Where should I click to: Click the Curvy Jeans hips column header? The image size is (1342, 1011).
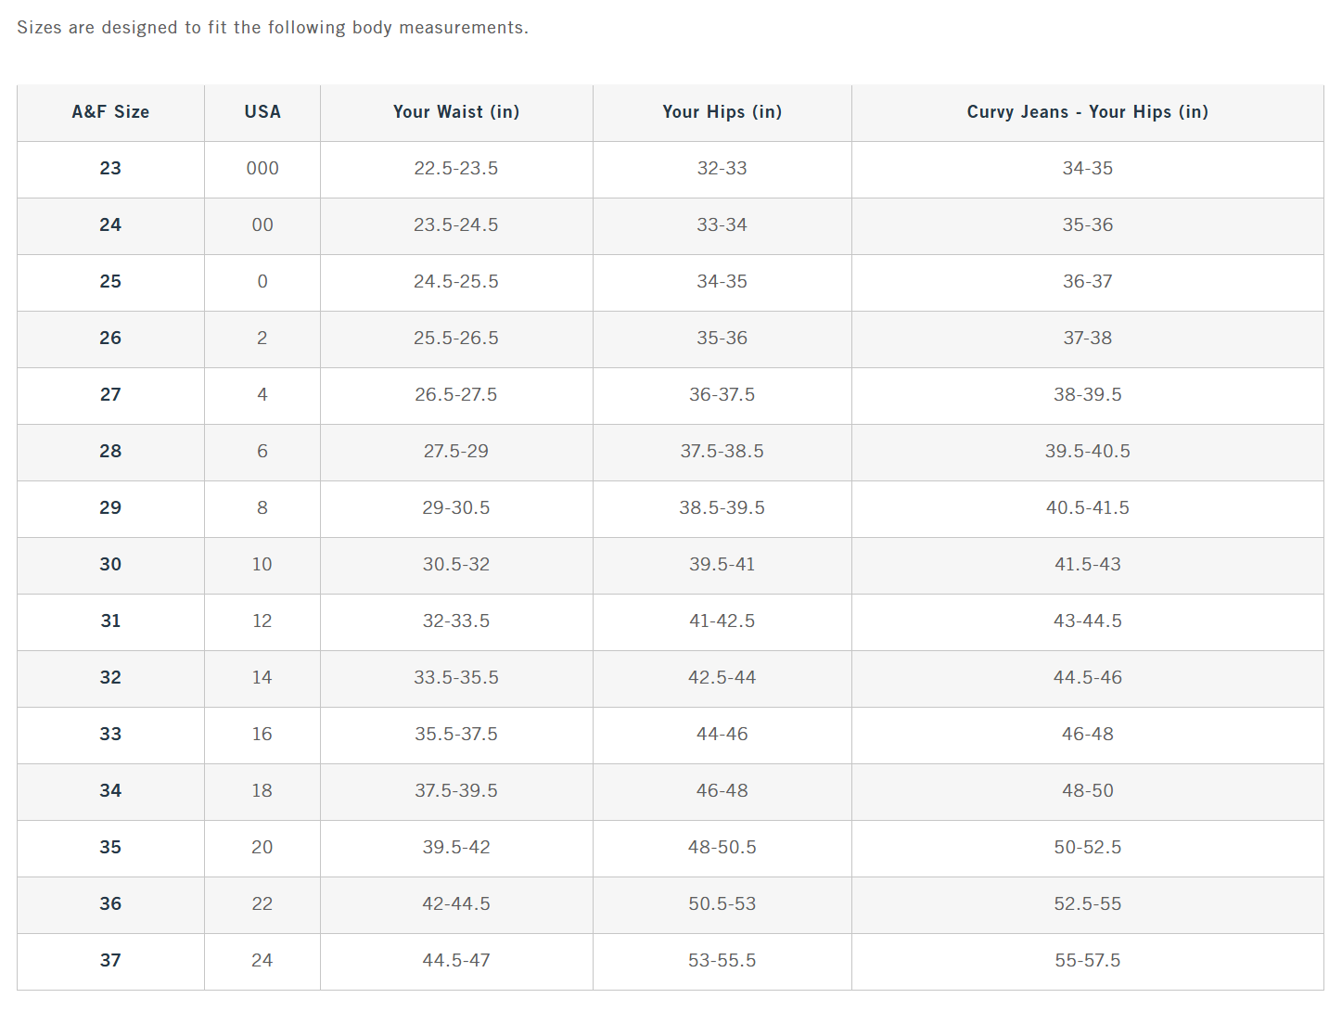click(1087, 112)
